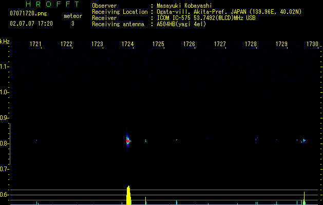Select the filename 07071720.png
The height and width of the screenshot is (205, 323).
pos(28,14)
